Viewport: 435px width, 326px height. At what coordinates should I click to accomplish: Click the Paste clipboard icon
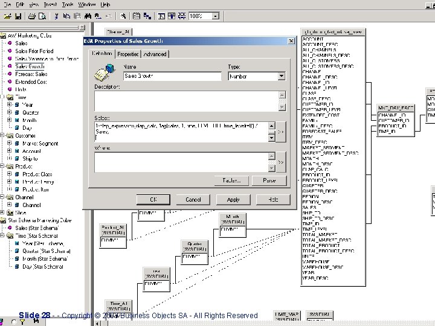[77, 16]
